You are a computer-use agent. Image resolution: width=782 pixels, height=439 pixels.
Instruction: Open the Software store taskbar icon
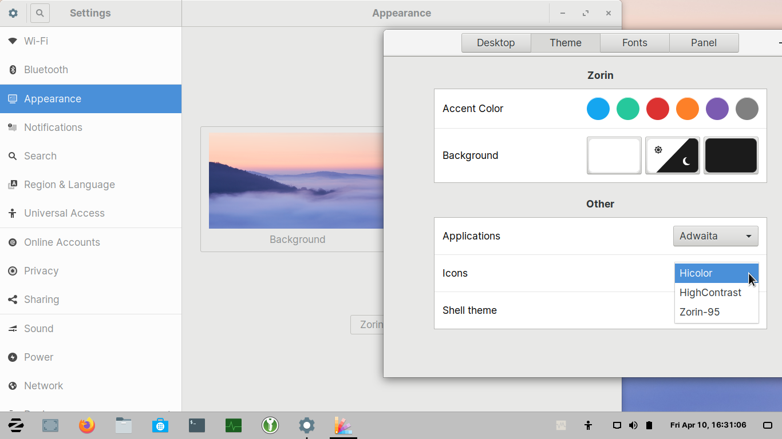pos(160,425)
